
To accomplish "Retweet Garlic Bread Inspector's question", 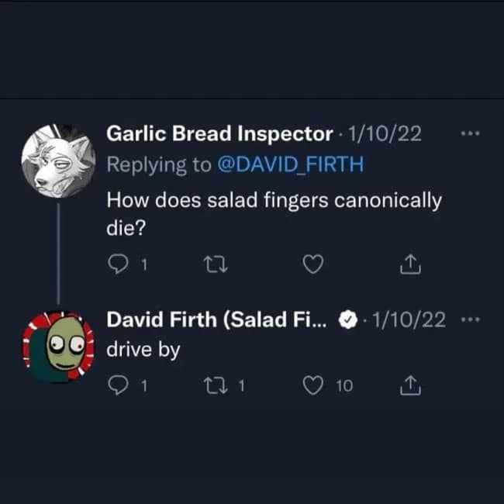I will (x=211, y=265).
